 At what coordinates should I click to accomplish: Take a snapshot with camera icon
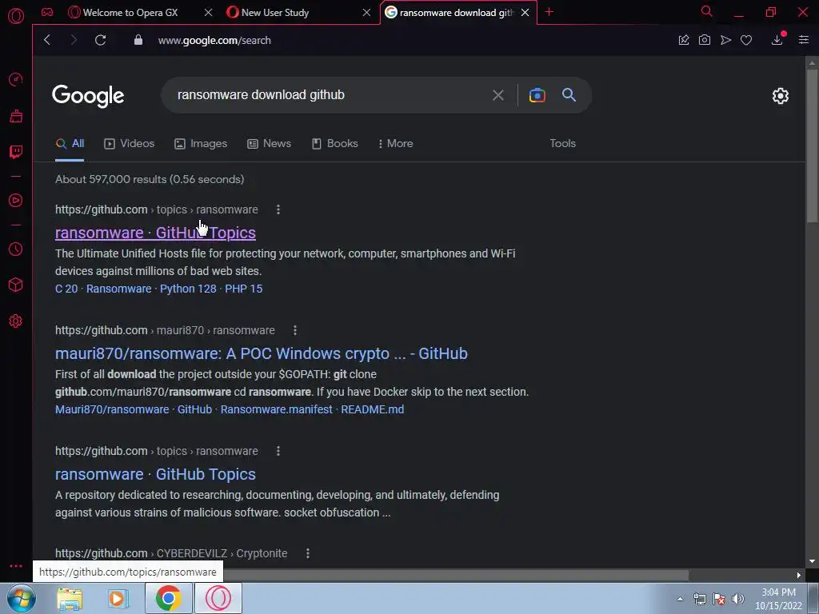click(704, 40)
